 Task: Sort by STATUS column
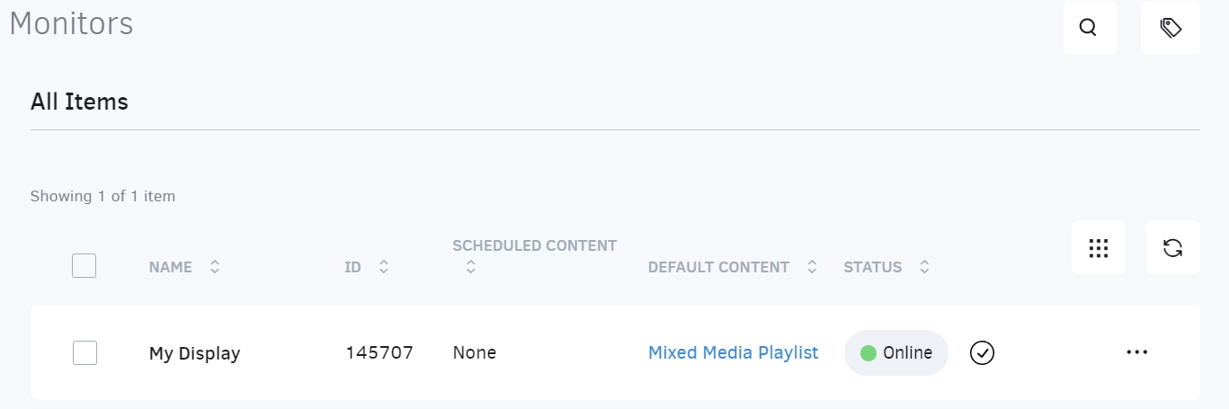click(924, 267)
